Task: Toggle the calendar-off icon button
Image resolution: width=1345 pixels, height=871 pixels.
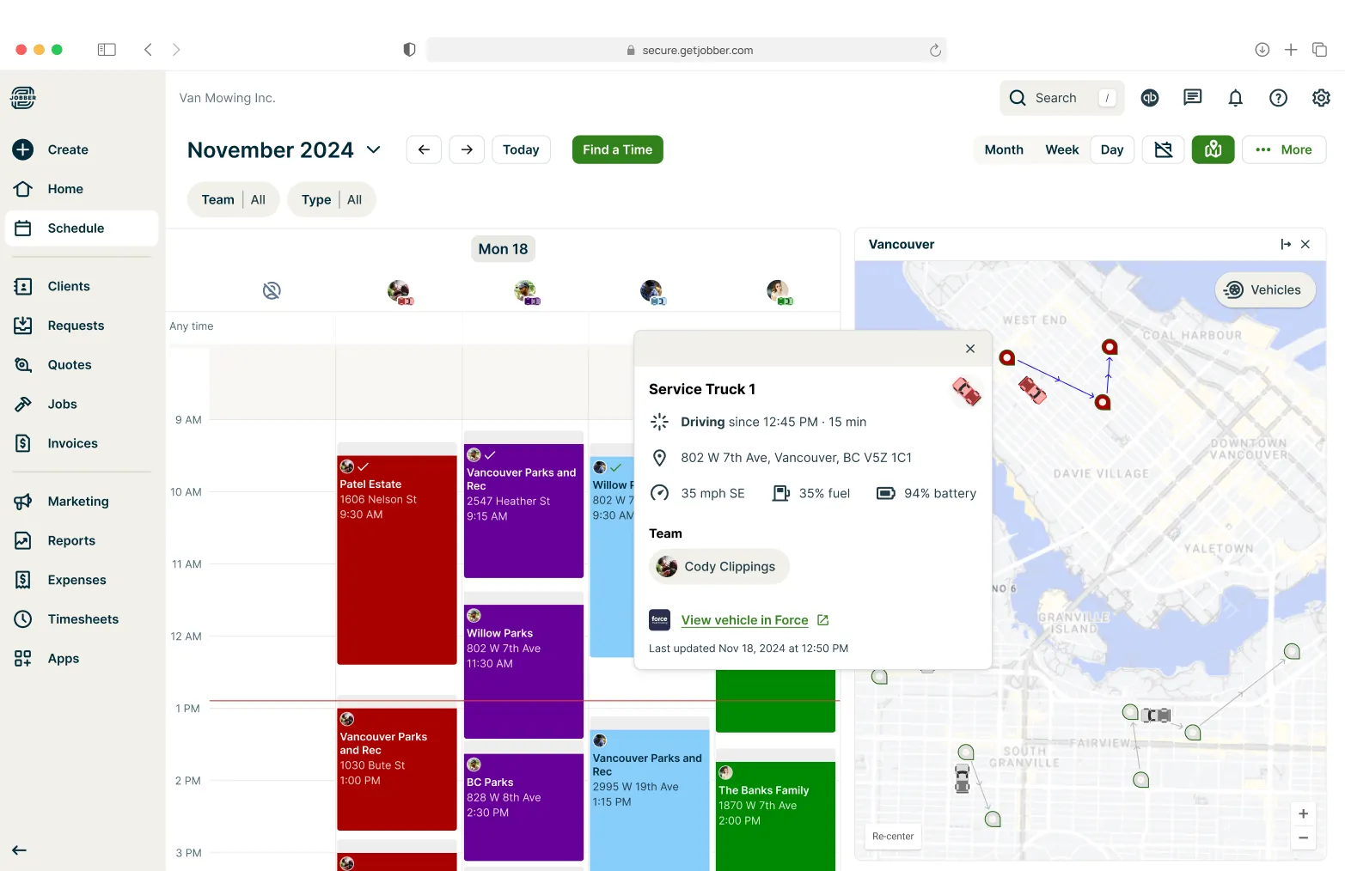Action: click(1163, 149)
